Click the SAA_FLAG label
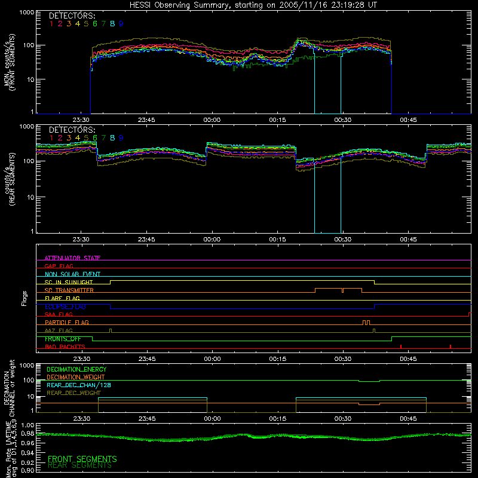Screen dimensions: 478x478 [59, 314]
